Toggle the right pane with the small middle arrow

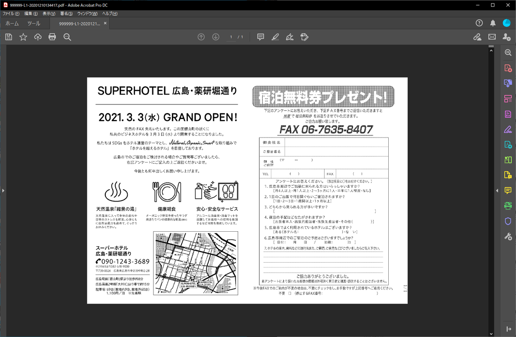click(x=497, y=190)
